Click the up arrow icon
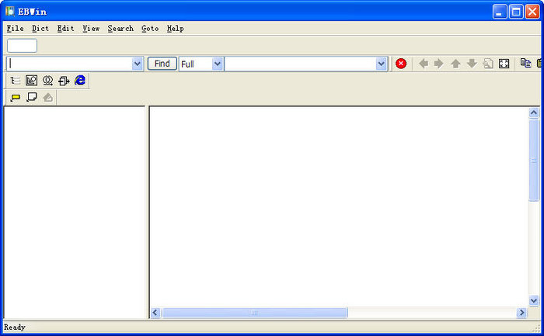The image size is (544, 336). tap(455, 64)
